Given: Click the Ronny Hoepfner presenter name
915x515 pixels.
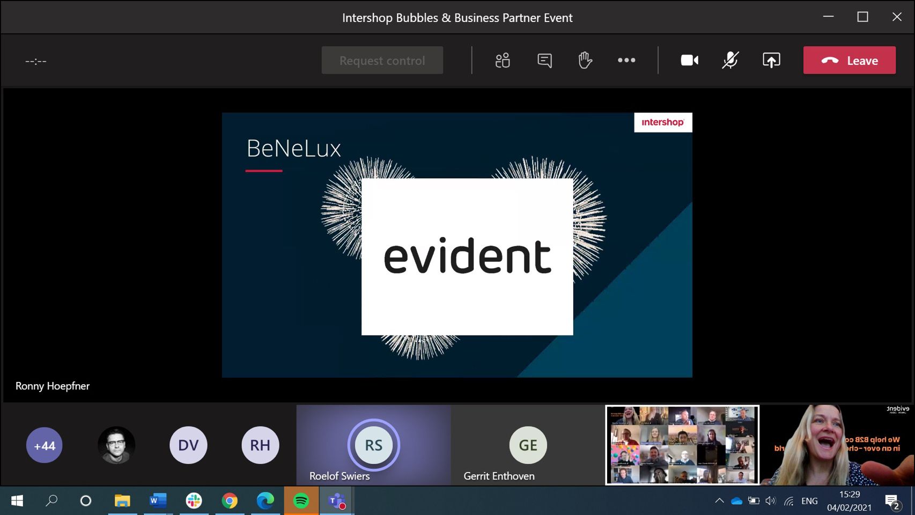Looking at the screenshot, I should (53, 386).
